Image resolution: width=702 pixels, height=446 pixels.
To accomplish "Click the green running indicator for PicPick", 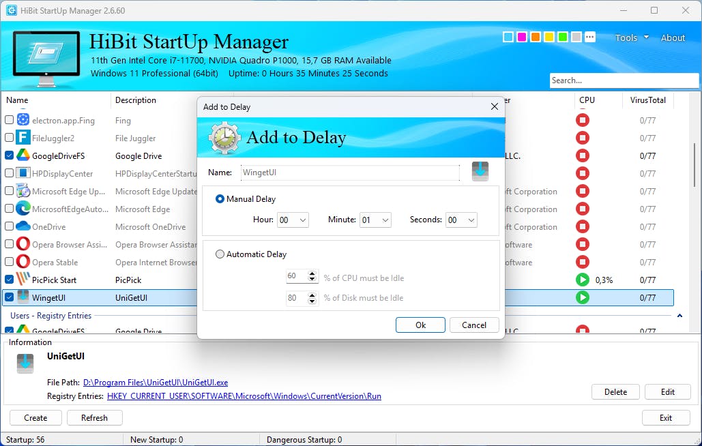I will pyautogui.click(x=583, y=280).
